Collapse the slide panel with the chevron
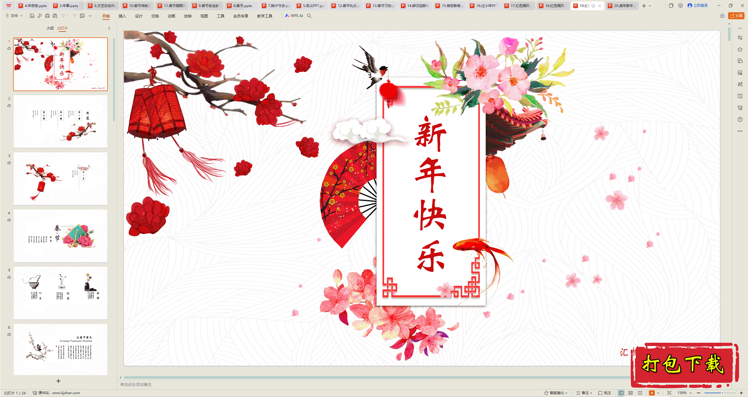 click(x=109, y=28)
